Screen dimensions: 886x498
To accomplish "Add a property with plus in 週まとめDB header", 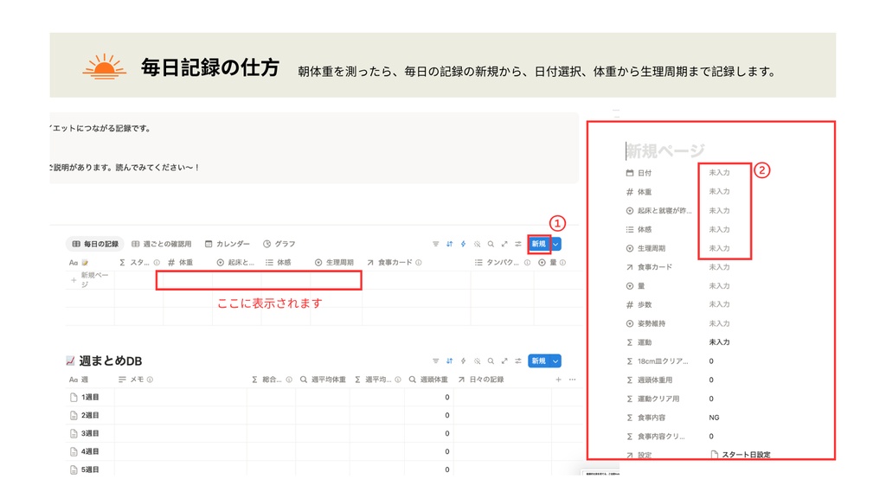I will tap(558, 380).
